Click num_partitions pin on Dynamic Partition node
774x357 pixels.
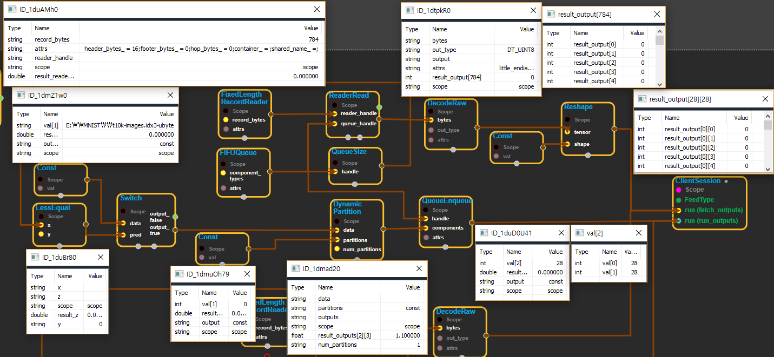click(337, 249)
